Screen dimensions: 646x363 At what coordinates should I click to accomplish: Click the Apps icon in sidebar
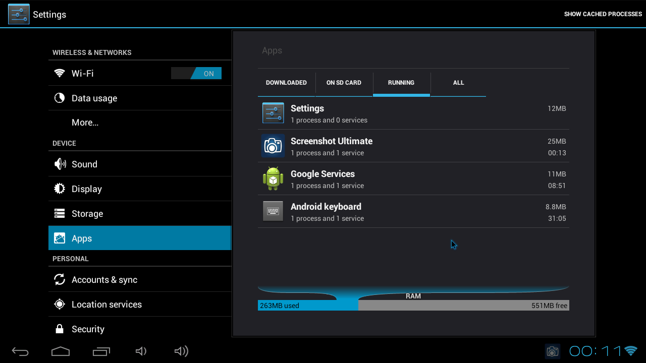(60, 238)
